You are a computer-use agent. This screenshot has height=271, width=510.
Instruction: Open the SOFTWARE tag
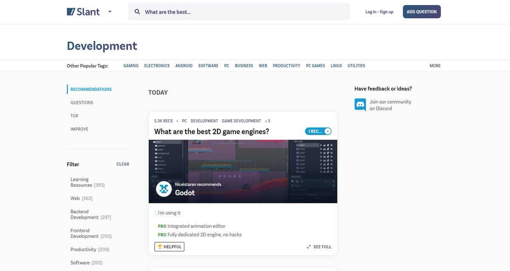click(x=208, y=66)
